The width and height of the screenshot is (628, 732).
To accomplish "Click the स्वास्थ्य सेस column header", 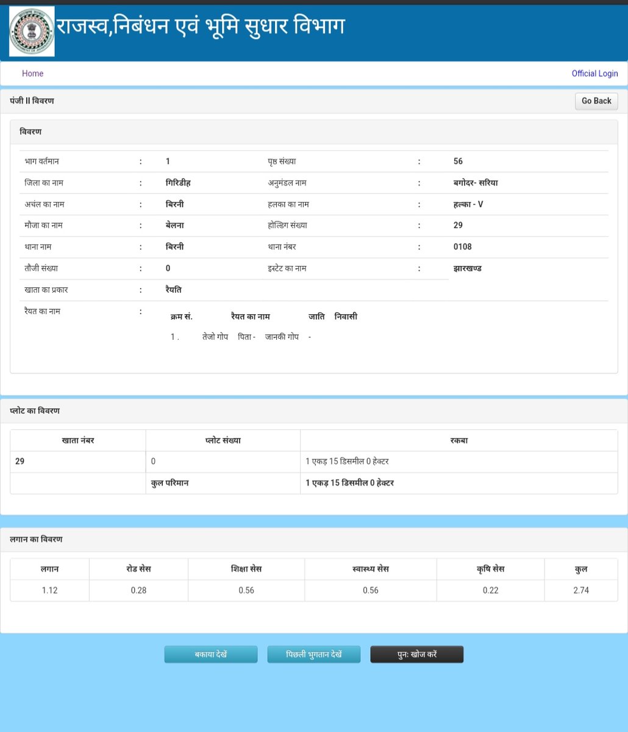I will (x=371, y=569).
